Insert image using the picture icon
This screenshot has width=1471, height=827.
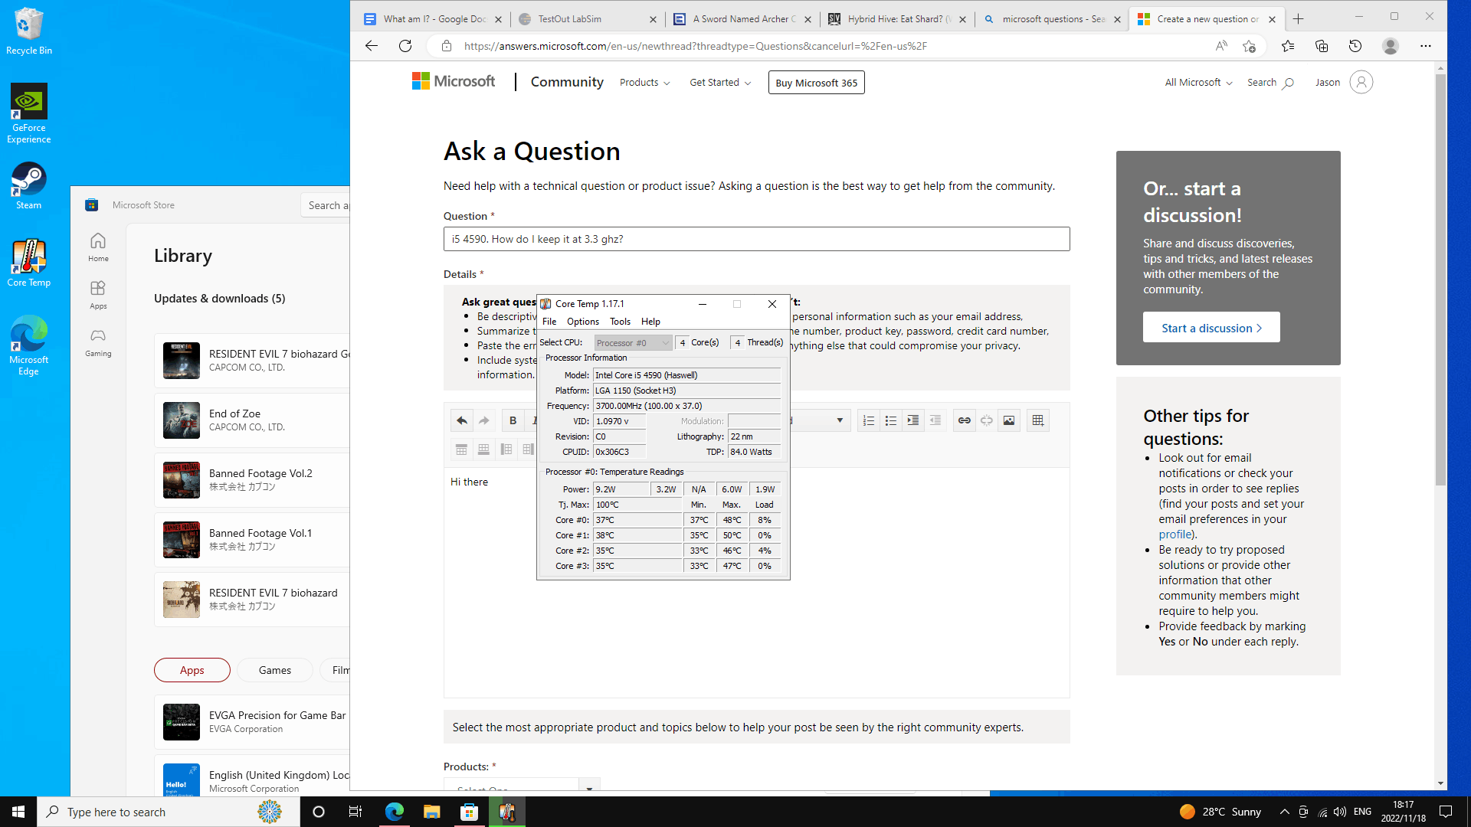click(x=1009, y=420)
